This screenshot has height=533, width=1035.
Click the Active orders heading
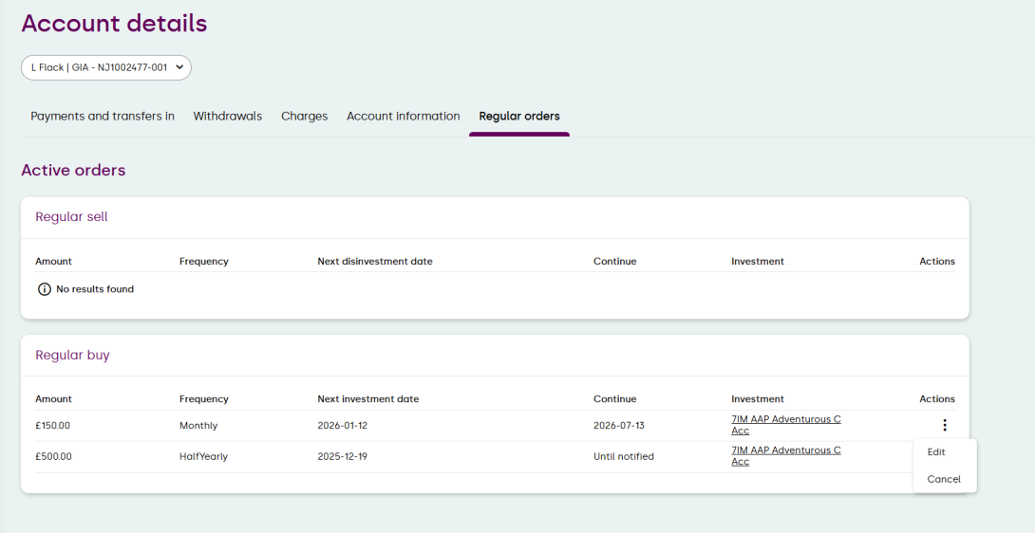coord(73,171)
